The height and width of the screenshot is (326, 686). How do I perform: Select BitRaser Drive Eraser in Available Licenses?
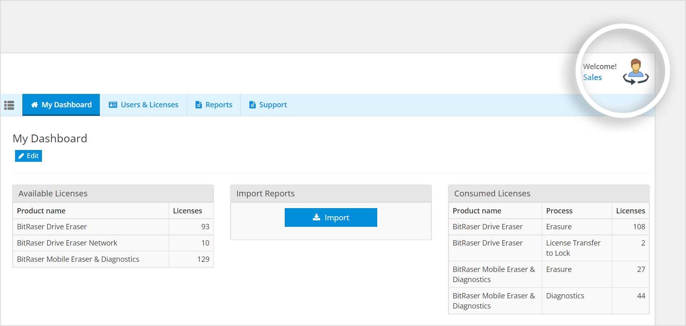(x=52, y=226)
